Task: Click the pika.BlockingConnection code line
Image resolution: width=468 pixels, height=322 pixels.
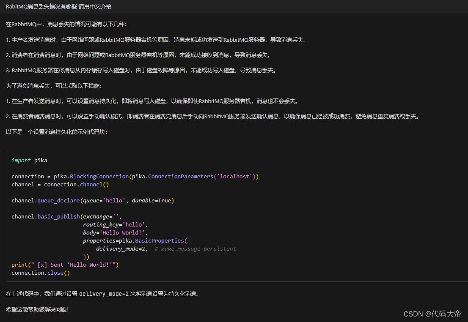Action: pyautogui.click(x=135, y=177)
